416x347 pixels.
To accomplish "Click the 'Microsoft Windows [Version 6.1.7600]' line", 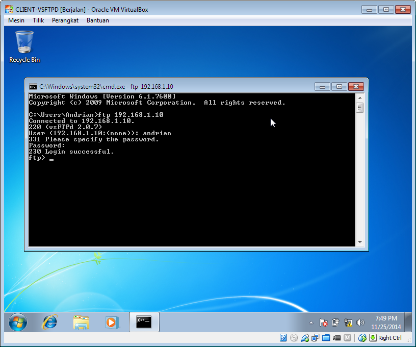I will click(102, 96).
